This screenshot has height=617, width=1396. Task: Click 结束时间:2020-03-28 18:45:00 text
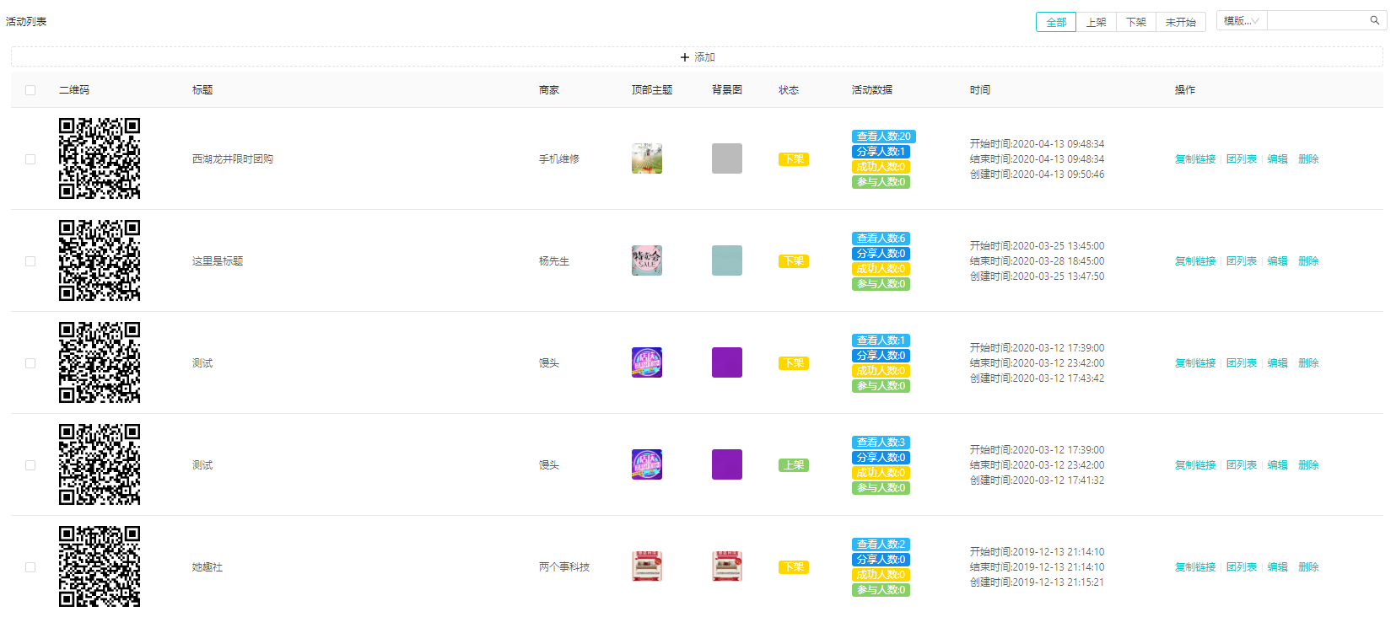(x=1037, y=261)
